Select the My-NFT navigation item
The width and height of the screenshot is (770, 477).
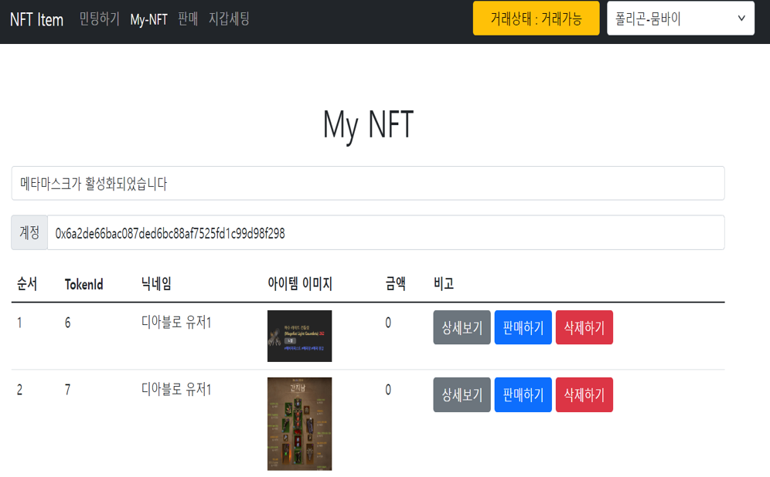pos(148,19)
